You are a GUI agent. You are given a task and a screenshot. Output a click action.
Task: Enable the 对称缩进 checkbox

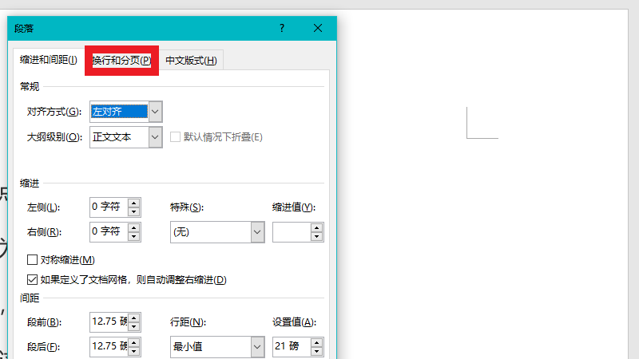click(33, 260)
